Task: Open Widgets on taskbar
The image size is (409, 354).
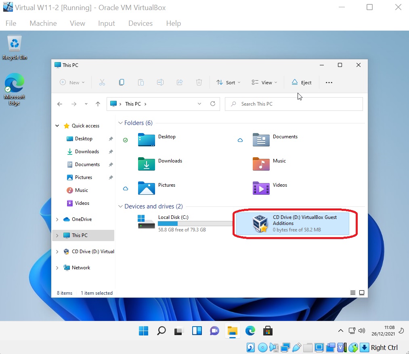Action: point(197,331)
